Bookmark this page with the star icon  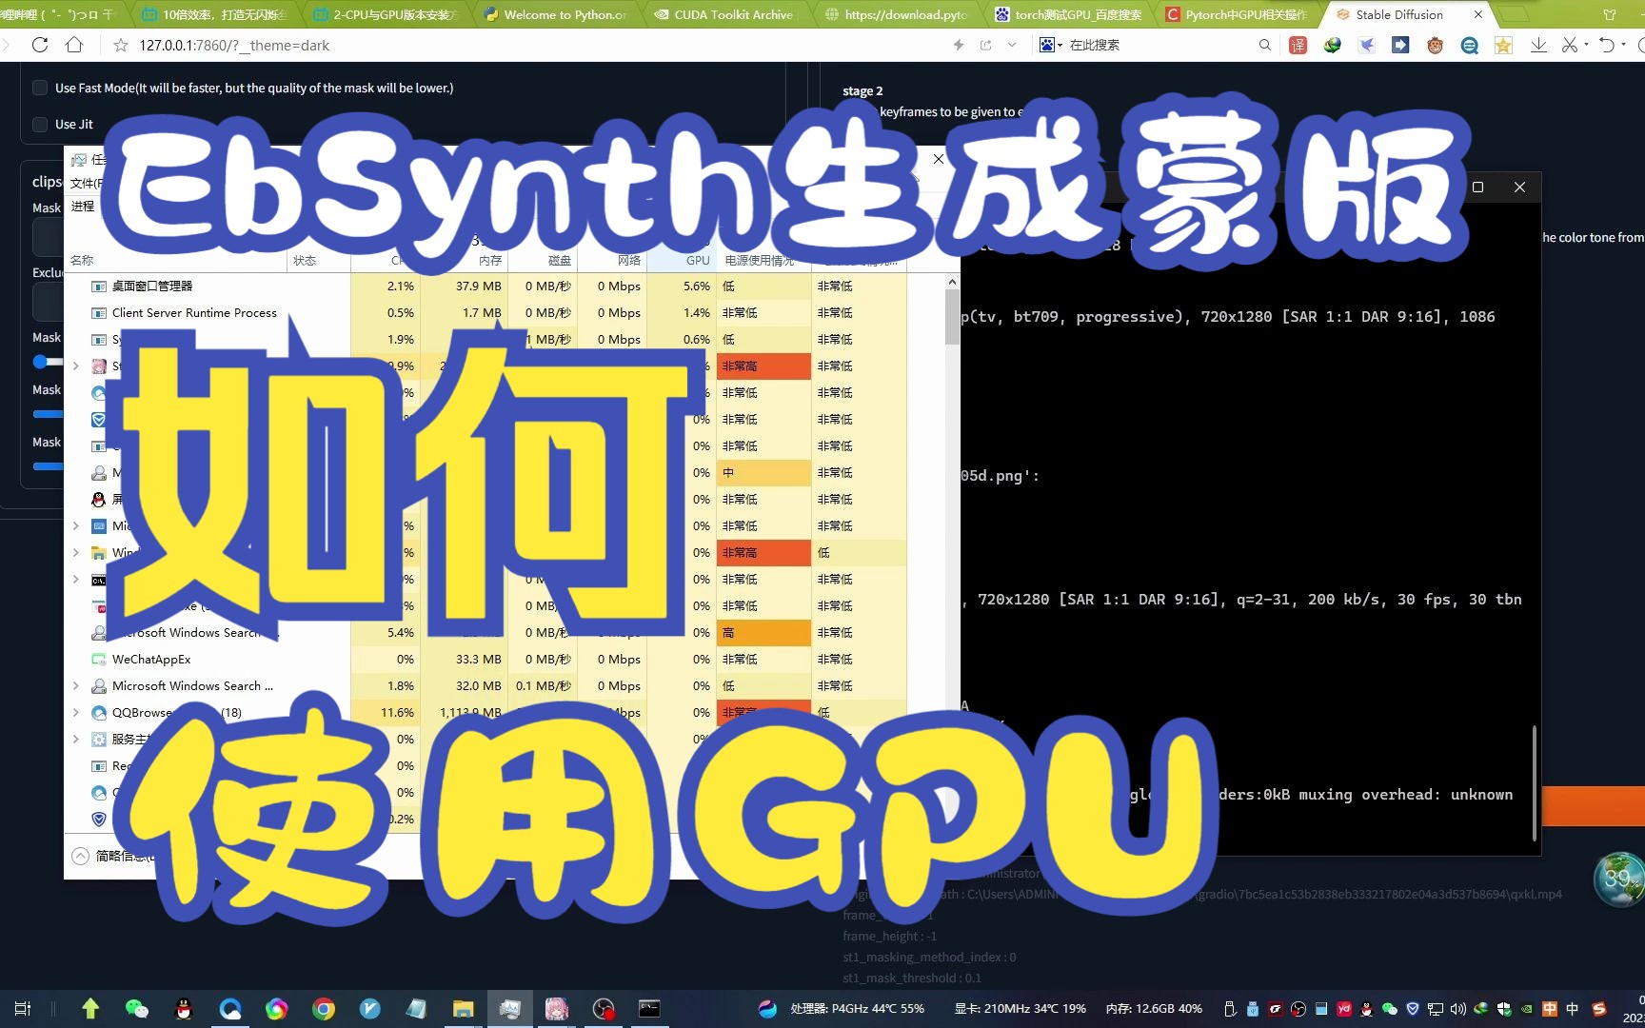click(121, 45)
